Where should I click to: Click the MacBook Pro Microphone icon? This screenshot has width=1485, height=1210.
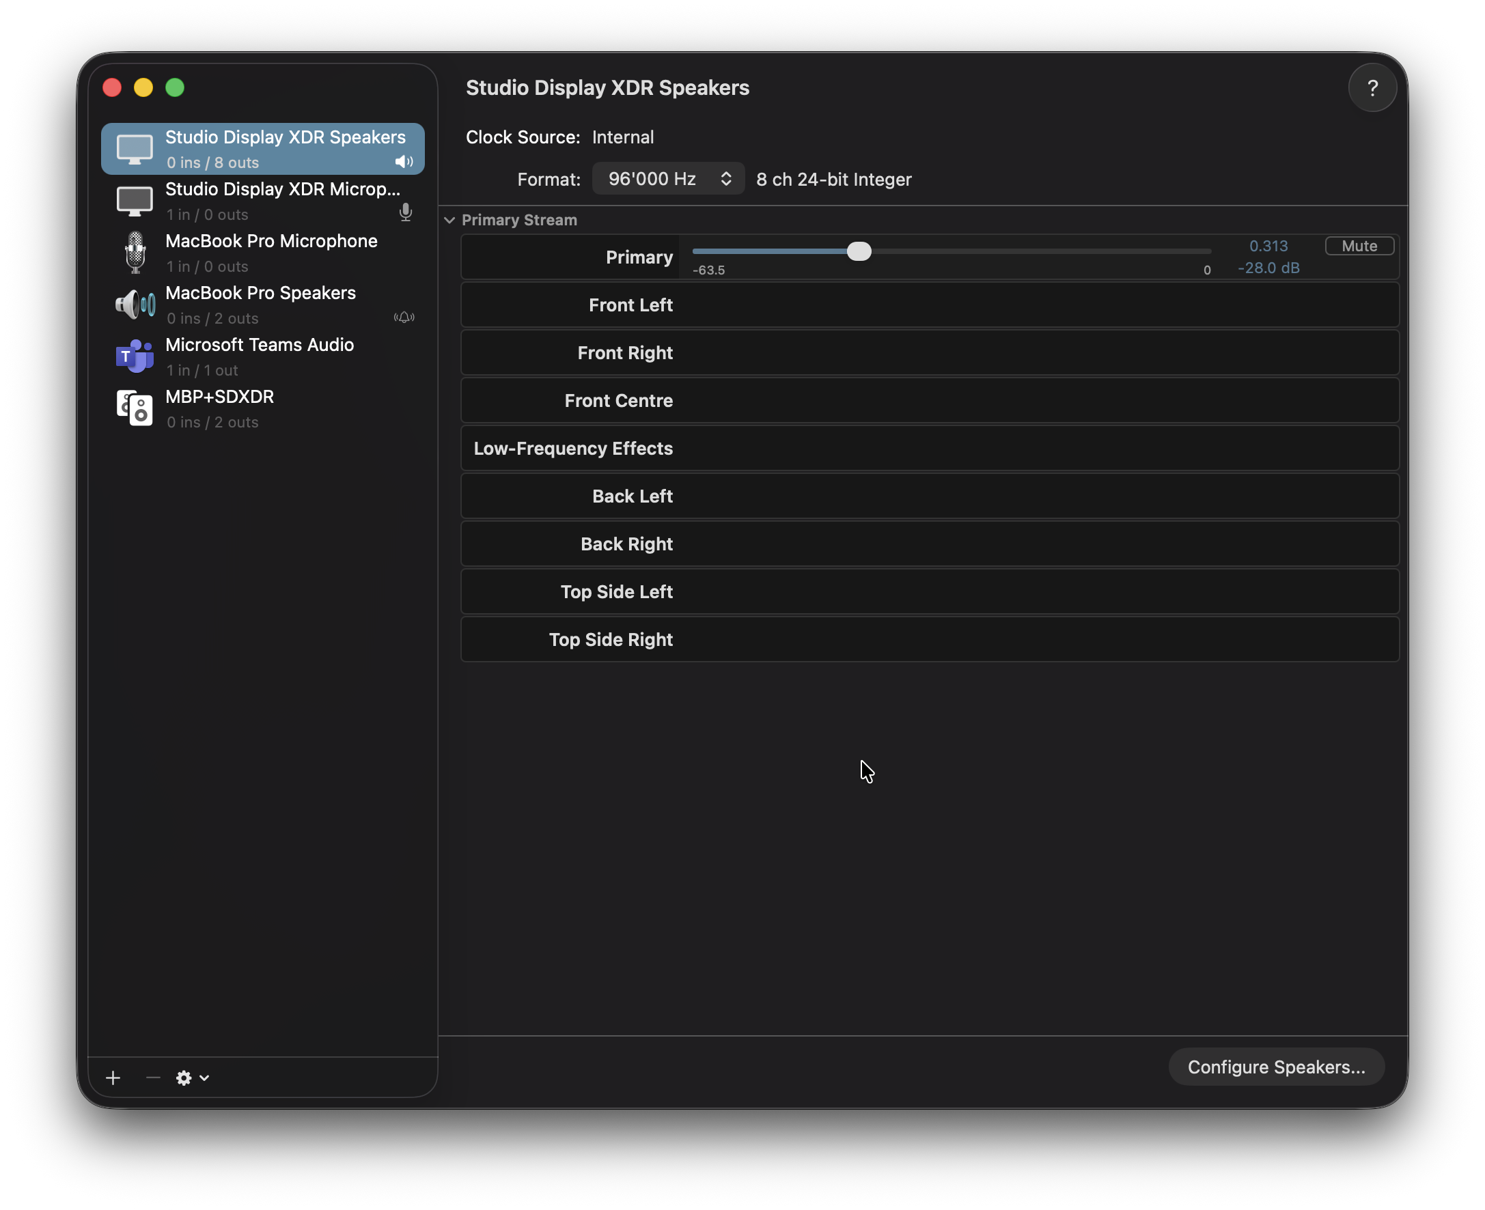135,253
